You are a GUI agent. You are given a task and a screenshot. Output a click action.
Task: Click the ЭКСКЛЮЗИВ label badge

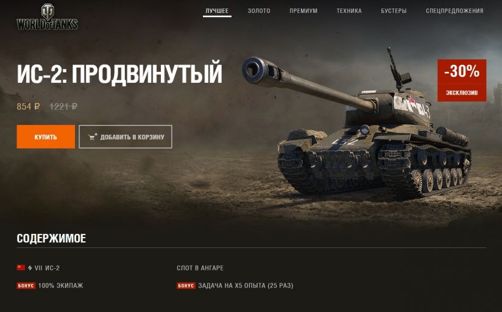pyautogui.click(x=462, y=93)
